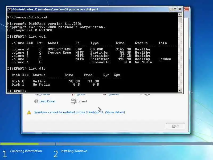
Task: Click the 'No Media' volume status text
Action: (x=144, y=62)
